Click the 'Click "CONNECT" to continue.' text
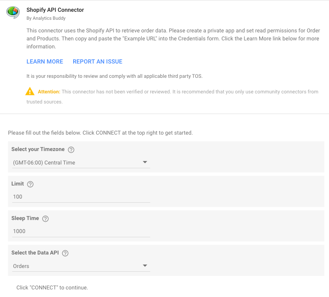 [x=52, y=288]
